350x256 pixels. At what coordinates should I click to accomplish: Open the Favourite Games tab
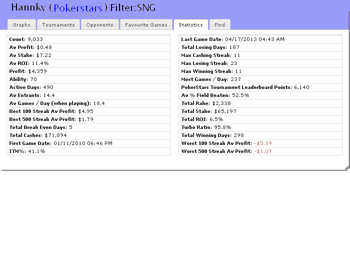pos(146,24)
